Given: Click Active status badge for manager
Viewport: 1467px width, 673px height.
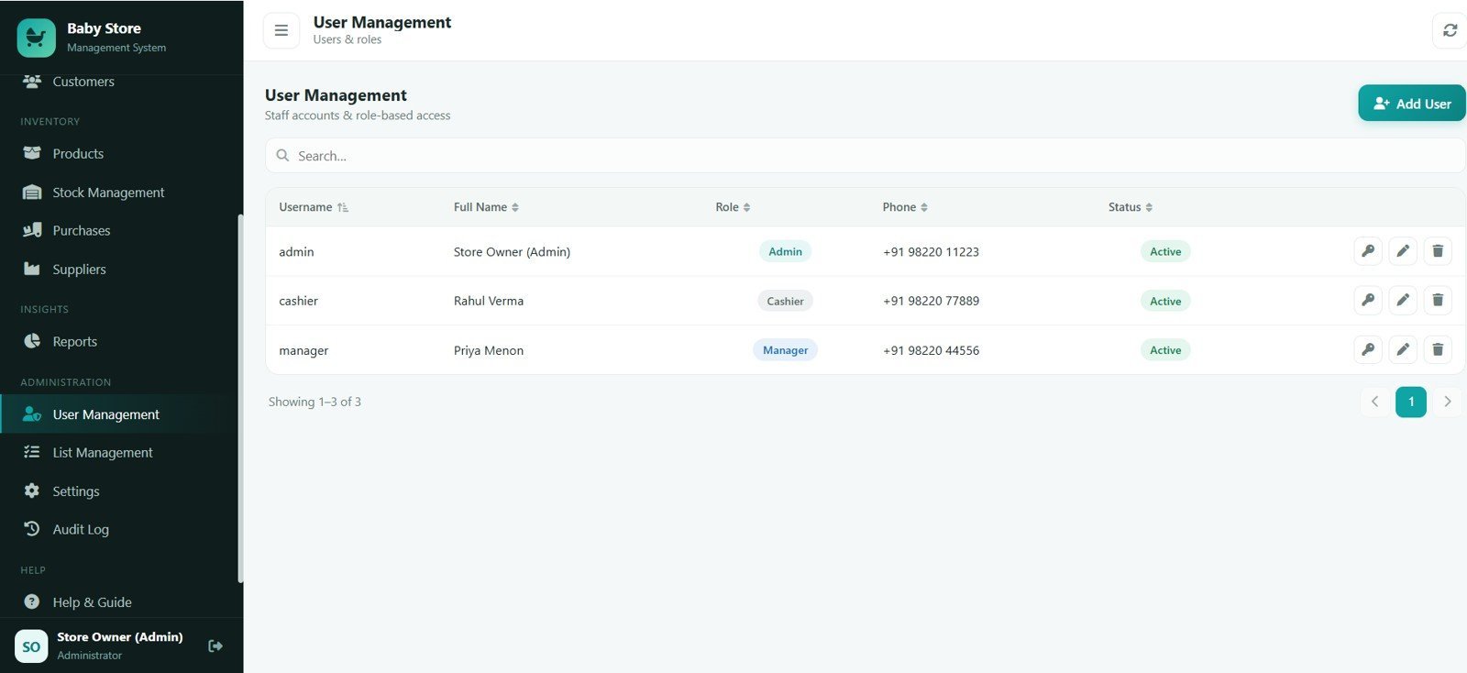Looking at the screenshot, I should coord(1165,350).
